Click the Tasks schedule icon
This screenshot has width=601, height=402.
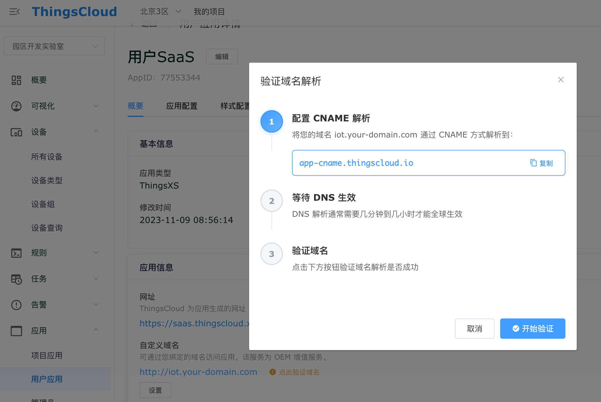16,279
